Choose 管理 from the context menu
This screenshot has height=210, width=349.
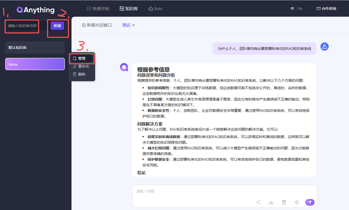pyautogui.click(x=82, y=58)
